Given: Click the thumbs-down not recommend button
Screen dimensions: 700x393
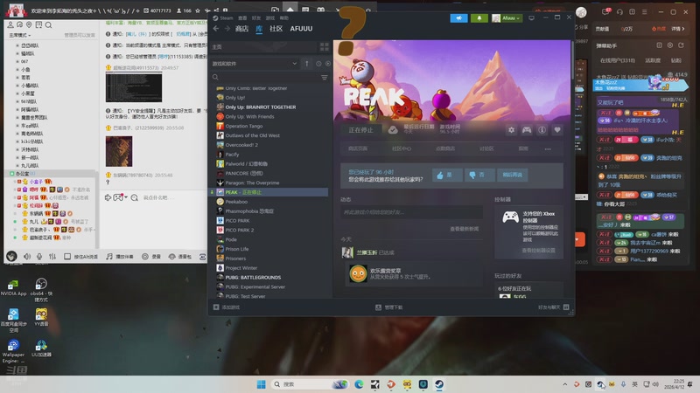Looking at the screenshot, I should 479,175.
